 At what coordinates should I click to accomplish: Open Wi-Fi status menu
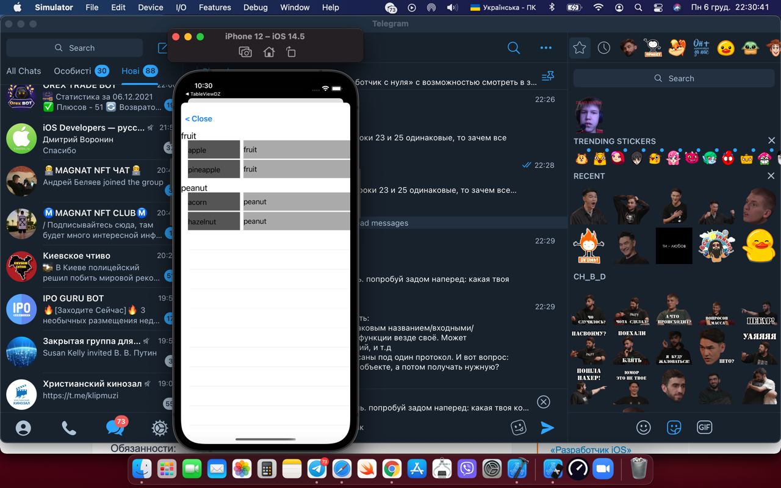coord(599,7)
